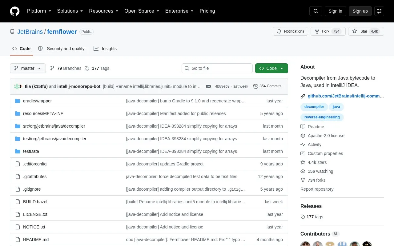This screenshot has width=394, height=246.
Task: Select the reverse-engineering topic tag
Action: [322, 117]
